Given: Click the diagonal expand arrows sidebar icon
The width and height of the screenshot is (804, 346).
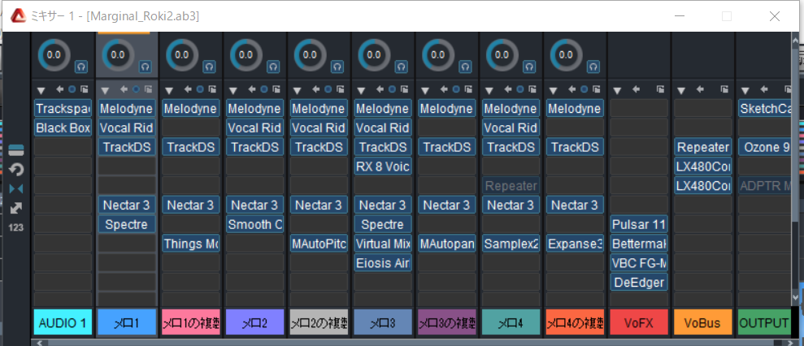Looking at the screenshot, I should (x=16, y=208).
